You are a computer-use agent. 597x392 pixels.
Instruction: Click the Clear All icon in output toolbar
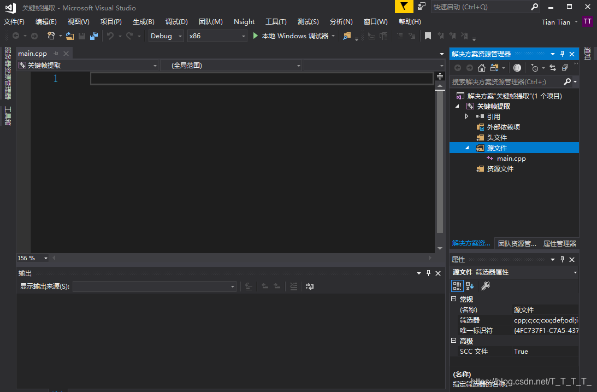coord(293,286)
